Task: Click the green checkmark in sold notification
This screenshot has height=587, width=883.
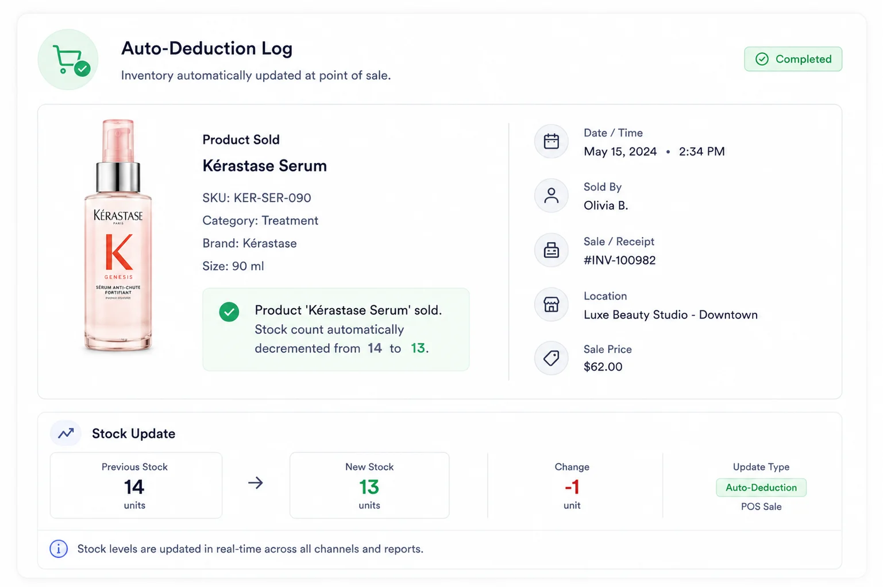Action: coord(229,312)
